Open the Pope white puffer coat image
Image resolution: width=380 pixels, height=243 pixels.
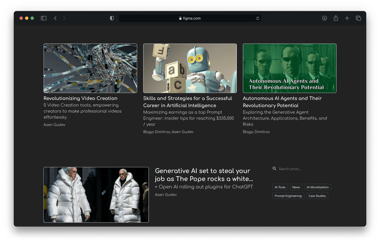point(96,195)
